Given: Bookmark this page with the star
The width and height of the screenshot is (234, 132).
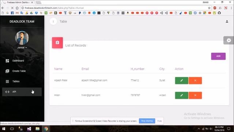Looking at the screenshot, I should pyautogui.click(x=209, y=8).
